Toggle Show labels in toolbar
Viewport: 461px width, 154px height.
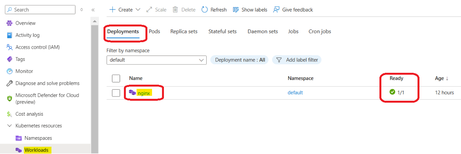point(250,10)
